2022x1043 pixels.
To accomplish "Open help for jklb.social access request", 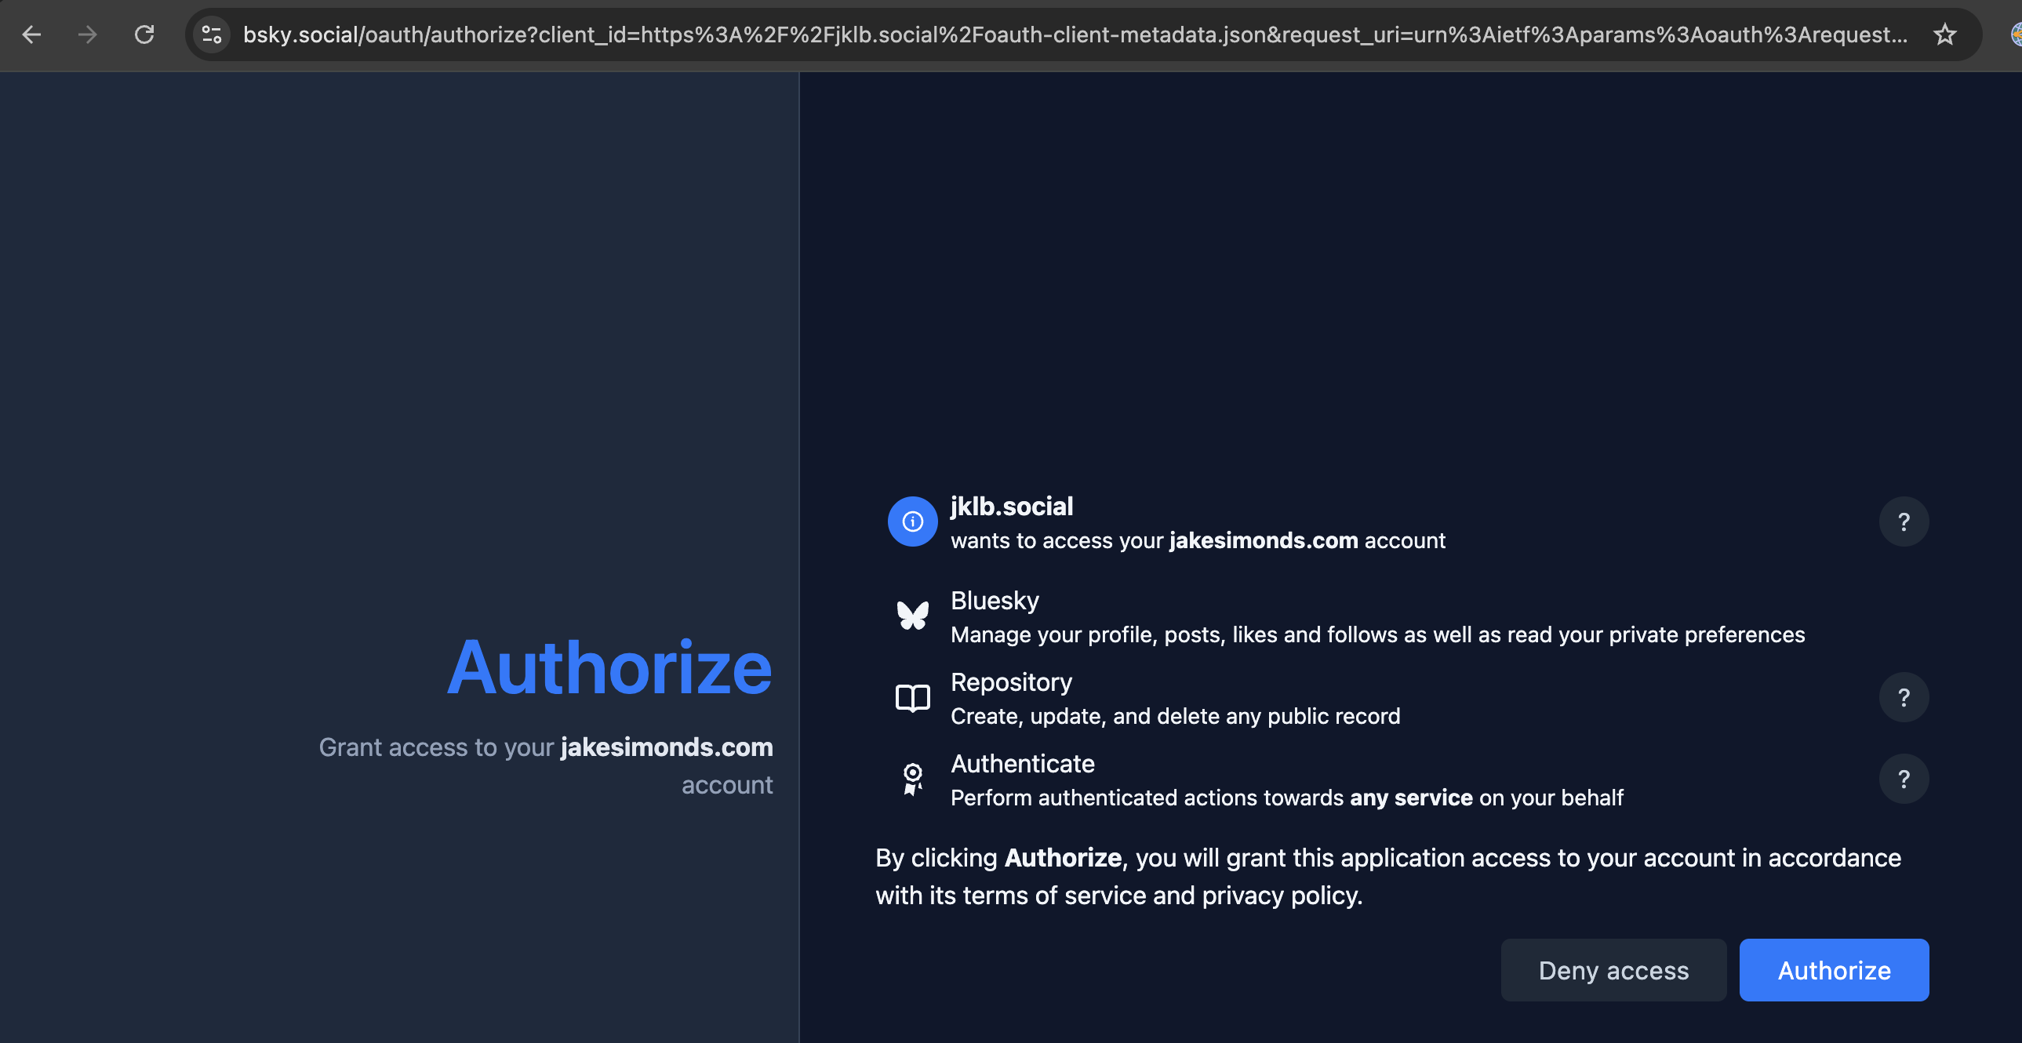I will tap(1904, 522).
